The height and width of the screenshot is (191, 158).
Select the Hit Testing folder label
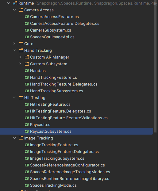35,98
